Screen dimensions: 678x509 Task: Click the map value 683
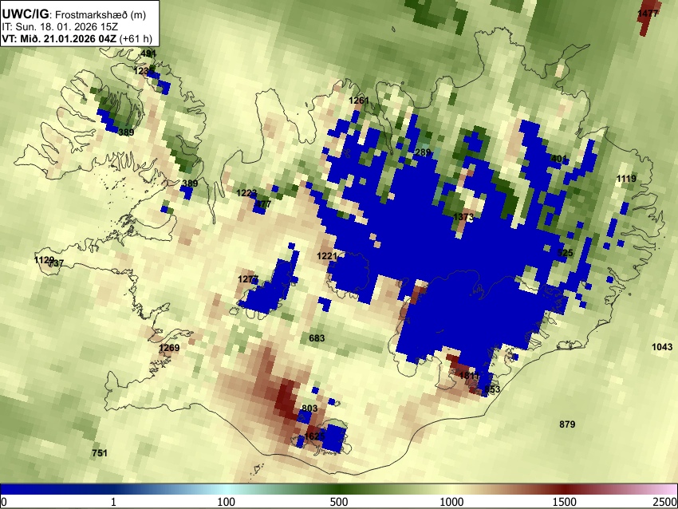pyautogui.click(x=317, y=338)
